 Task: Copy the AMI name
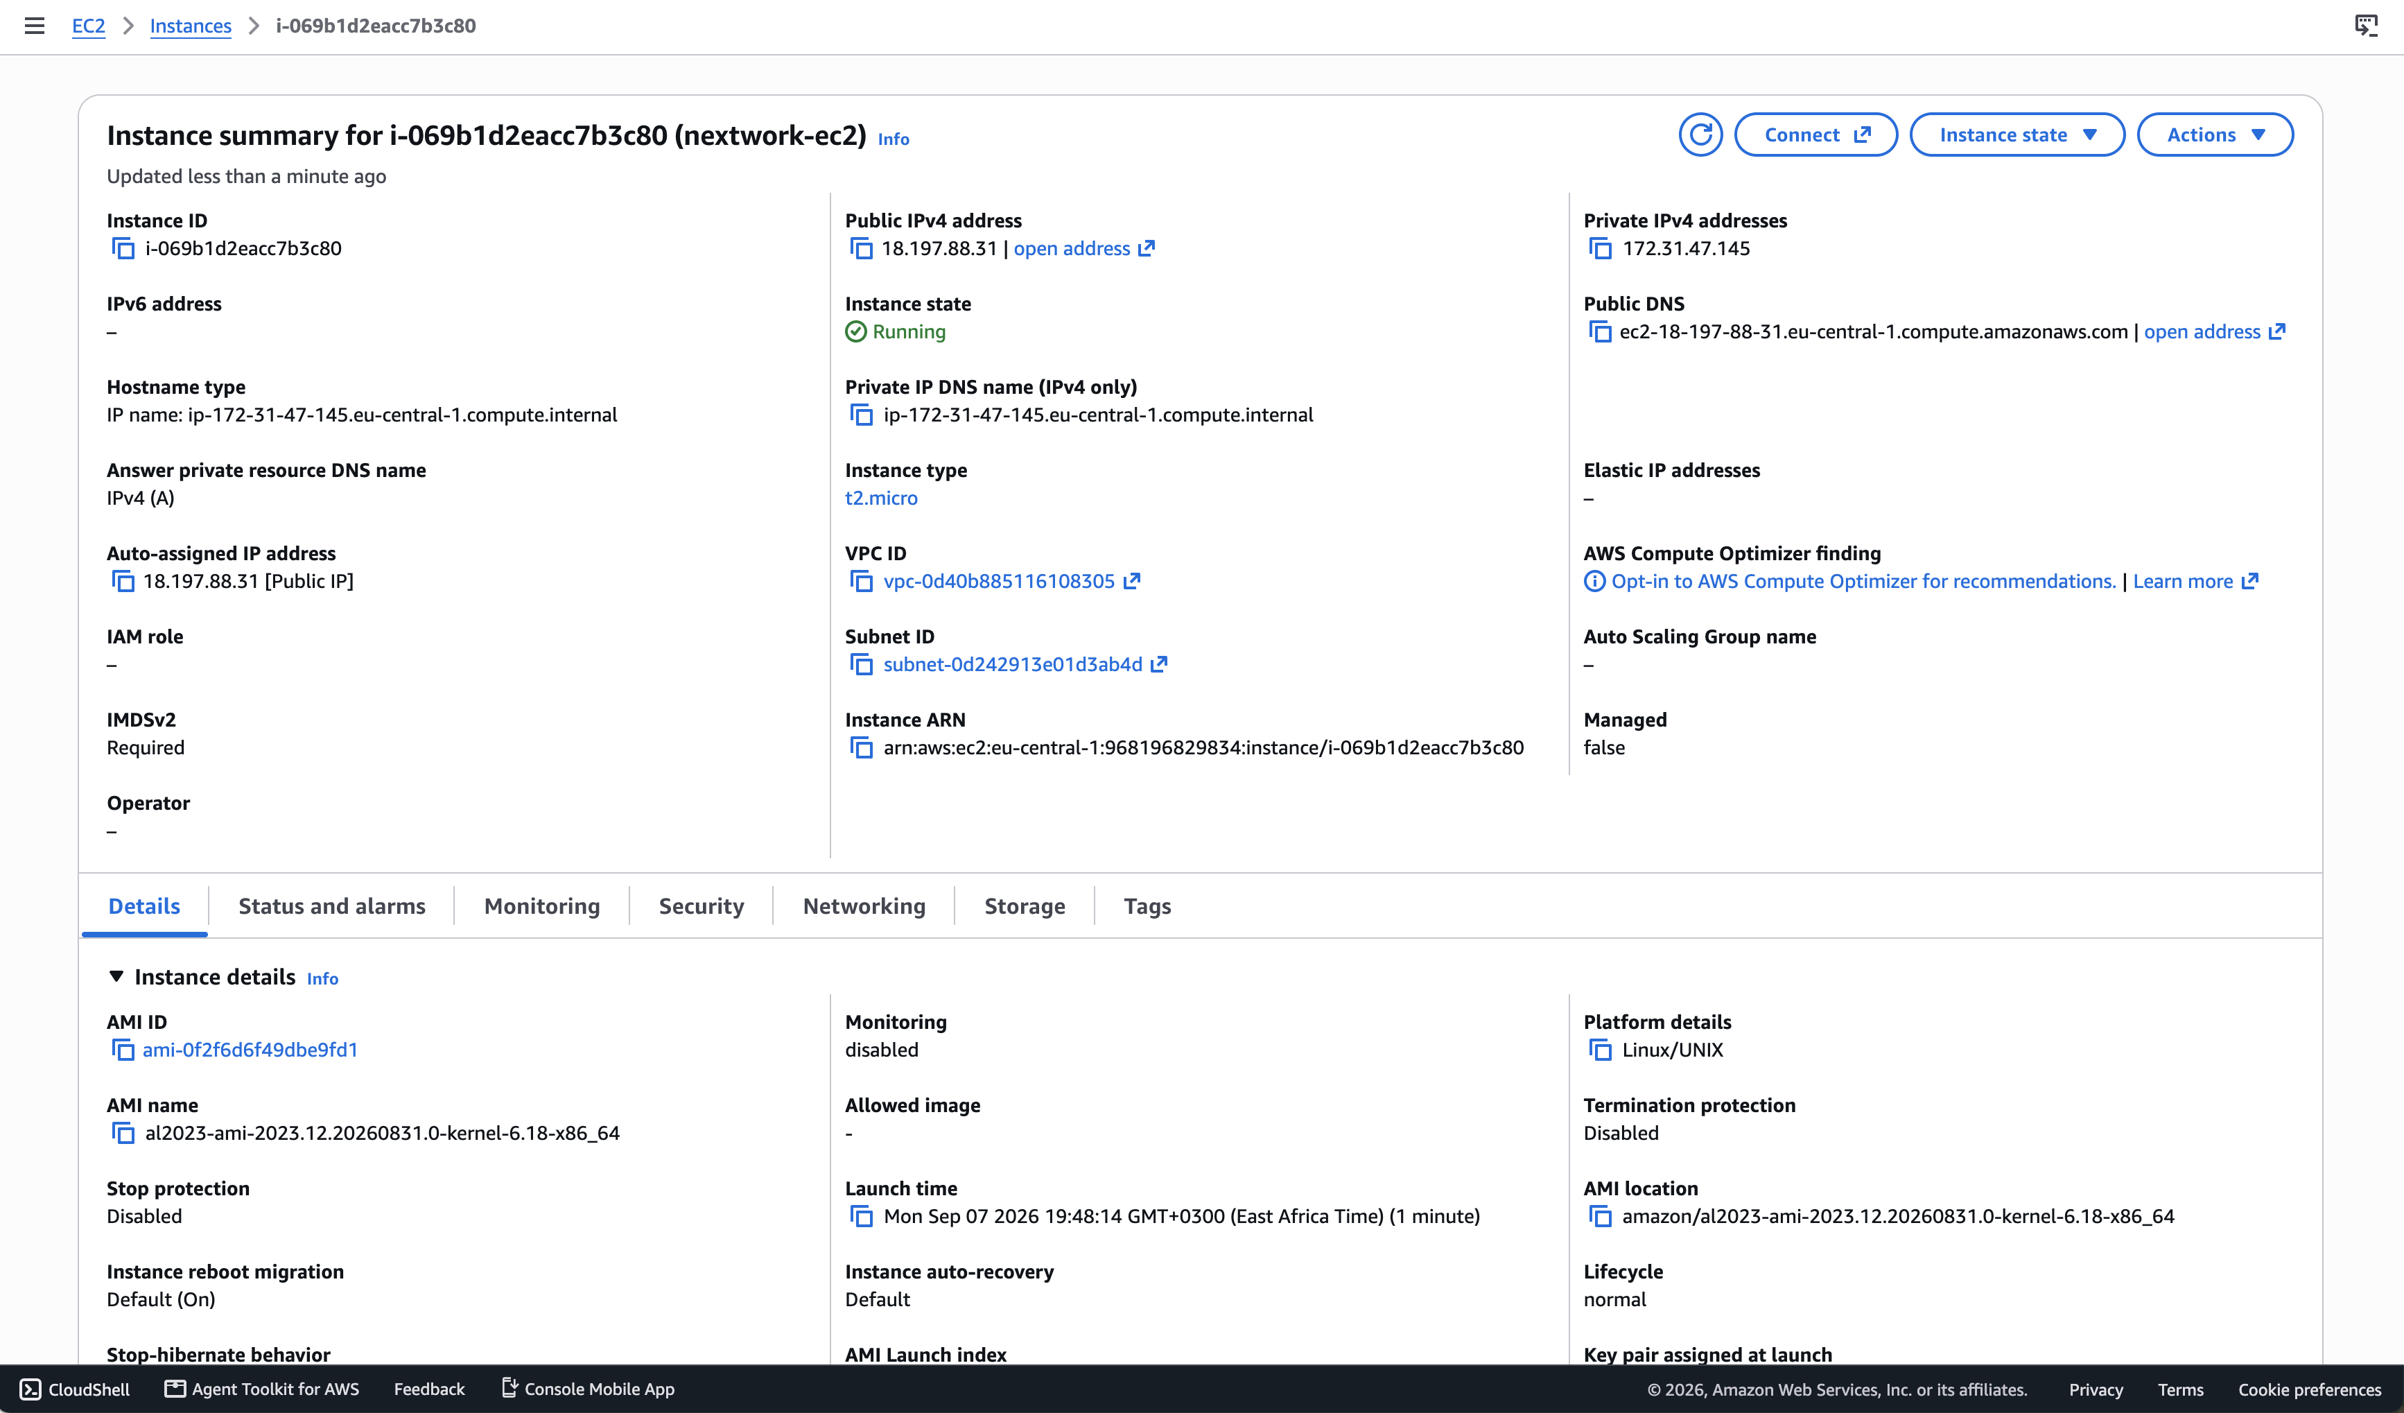pos(123,1134)
